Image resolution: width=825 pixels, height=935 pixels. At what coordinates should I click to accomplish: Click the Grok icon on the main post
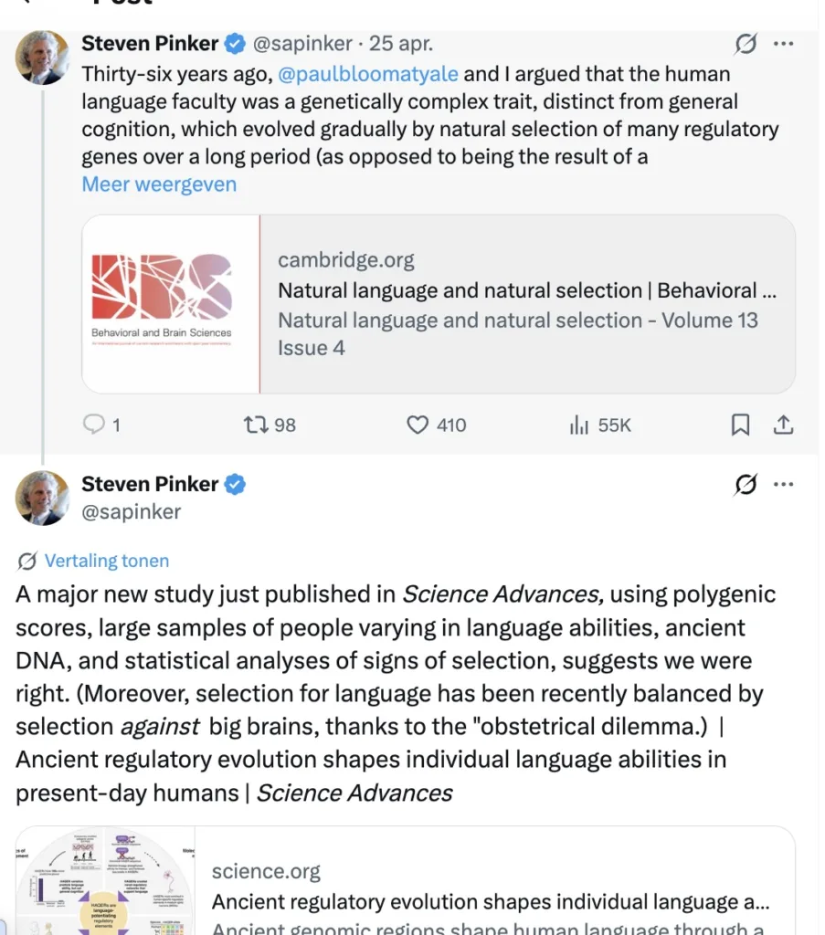point(746,484)
